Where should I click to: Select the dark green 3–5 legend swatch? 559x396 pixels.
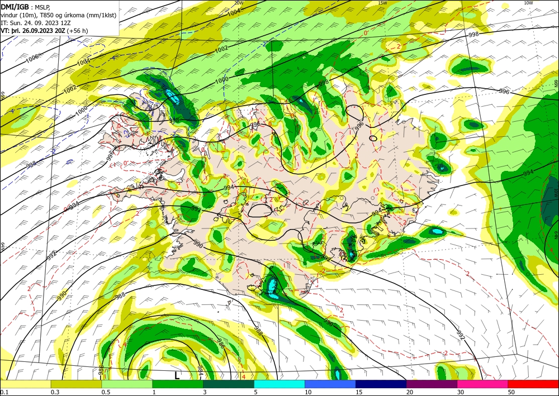(x=229, y=384)
